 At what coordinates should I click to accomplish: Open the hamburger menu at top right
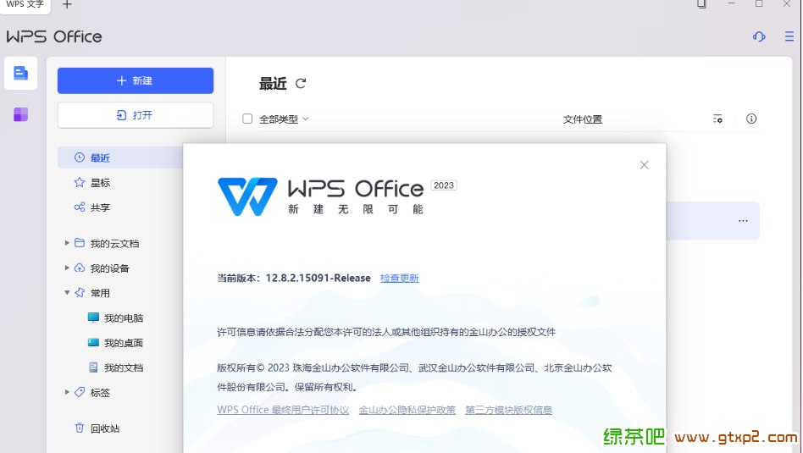789,36
